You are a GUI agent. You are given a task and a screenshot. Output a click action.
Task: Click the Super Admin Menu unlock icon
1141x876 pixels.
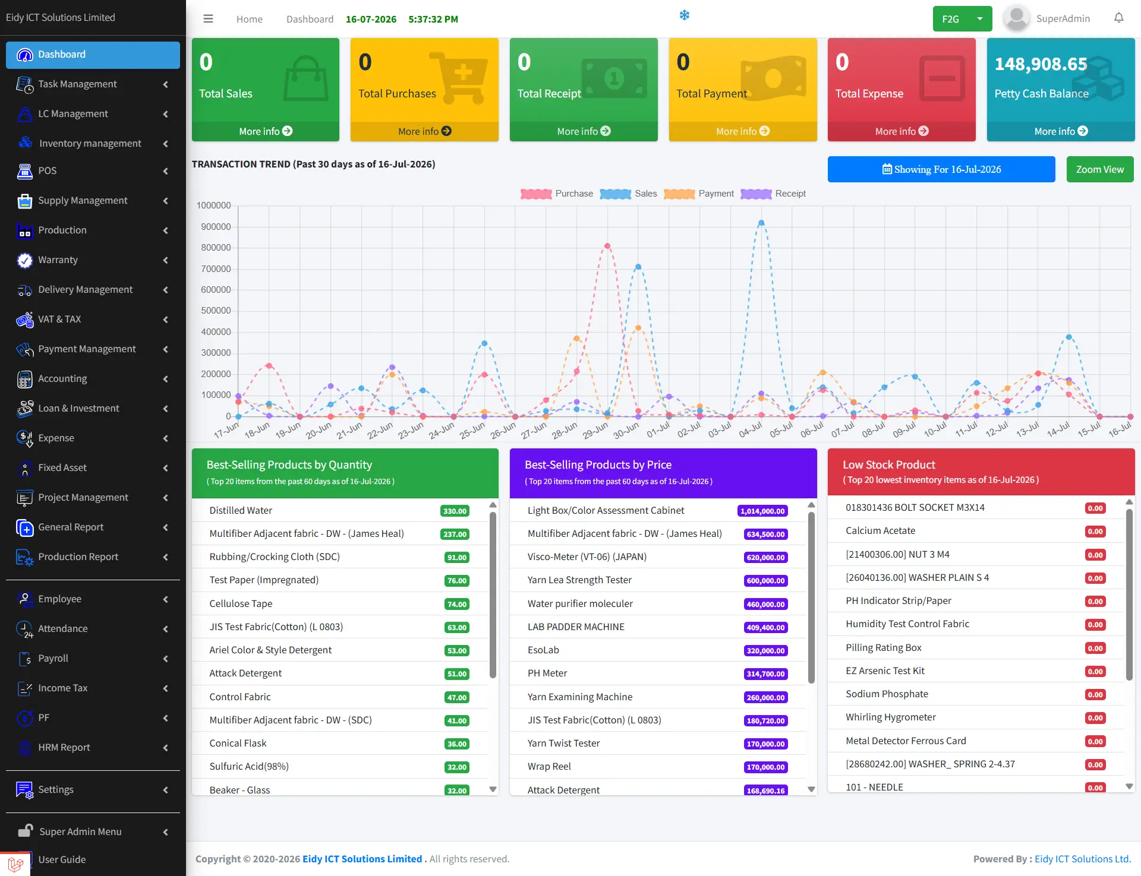(x=25, y=831)
